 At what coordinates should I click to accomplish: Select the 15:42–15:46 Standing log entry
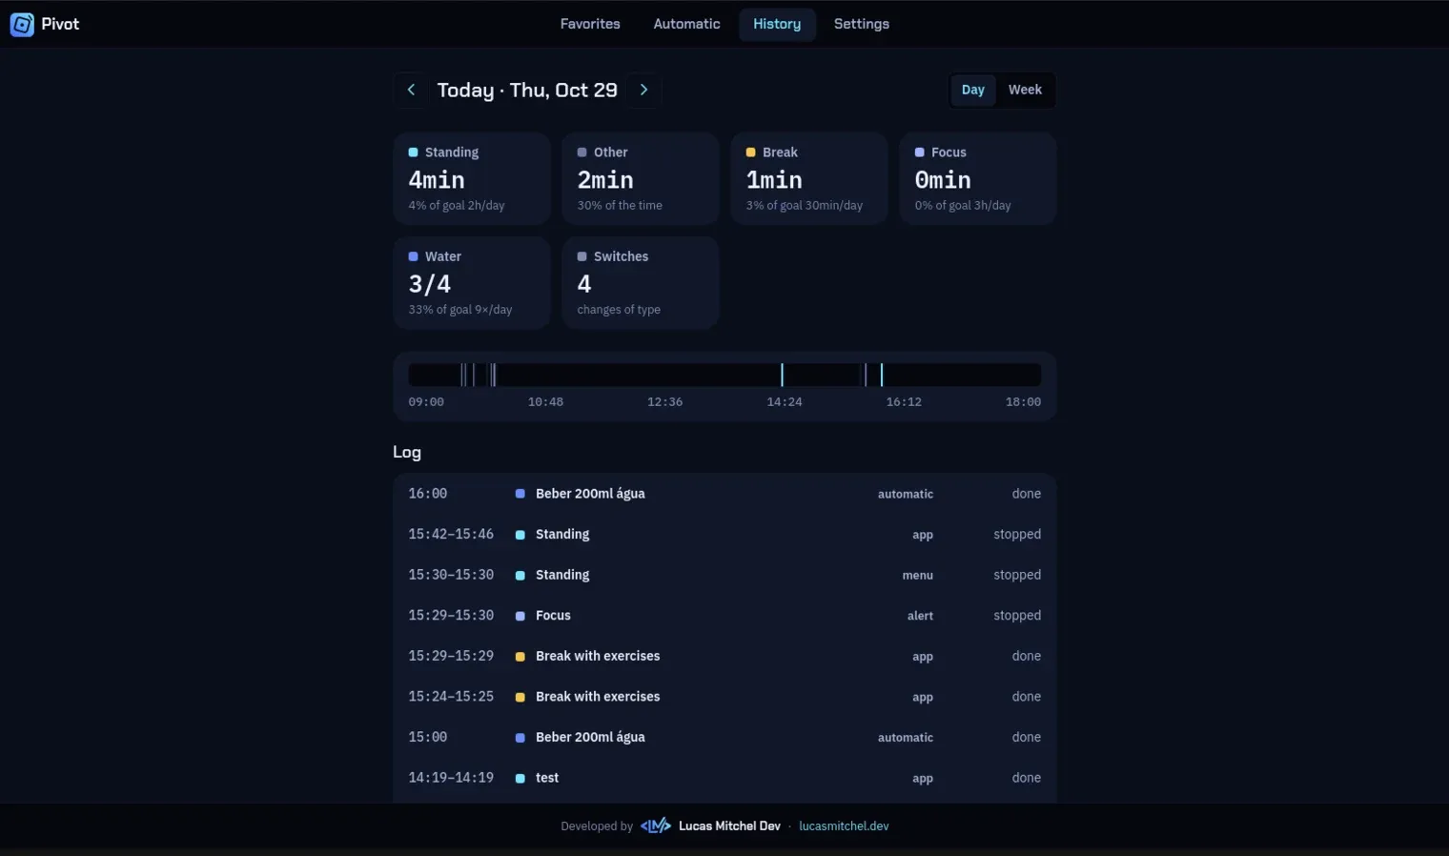tap(724, 535)
